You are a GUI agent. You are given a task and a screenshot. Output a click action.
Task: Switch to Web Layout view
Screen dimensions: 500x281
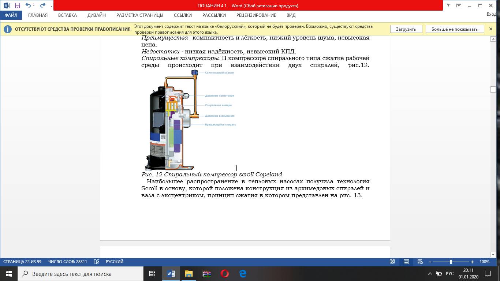(x=420, y=262)
